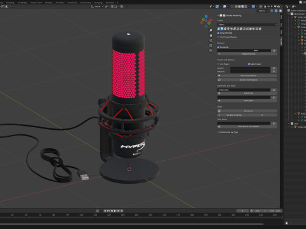Click the pan view hand icon
The width and height of the screenshot is (306, 229).
[210, 36]
